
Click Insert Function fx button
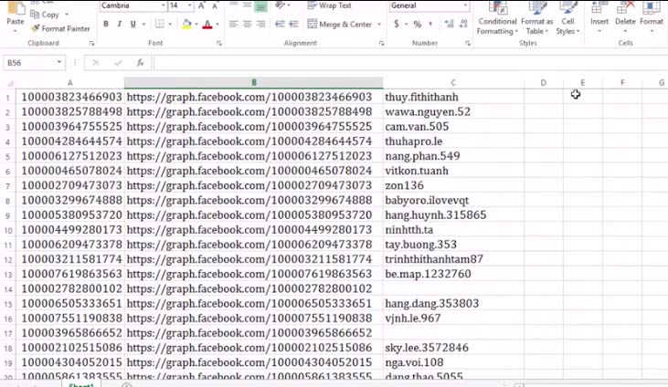click(x=140, y=63)
